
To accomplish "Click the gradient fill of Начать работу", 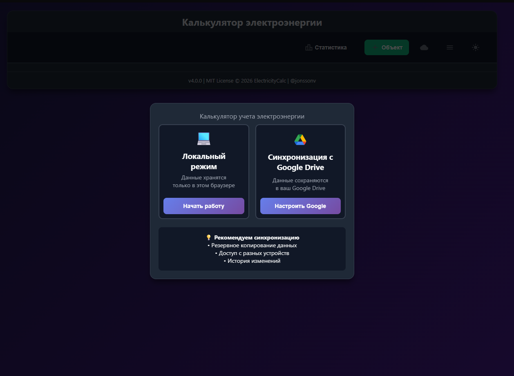I will pos(203,206).
